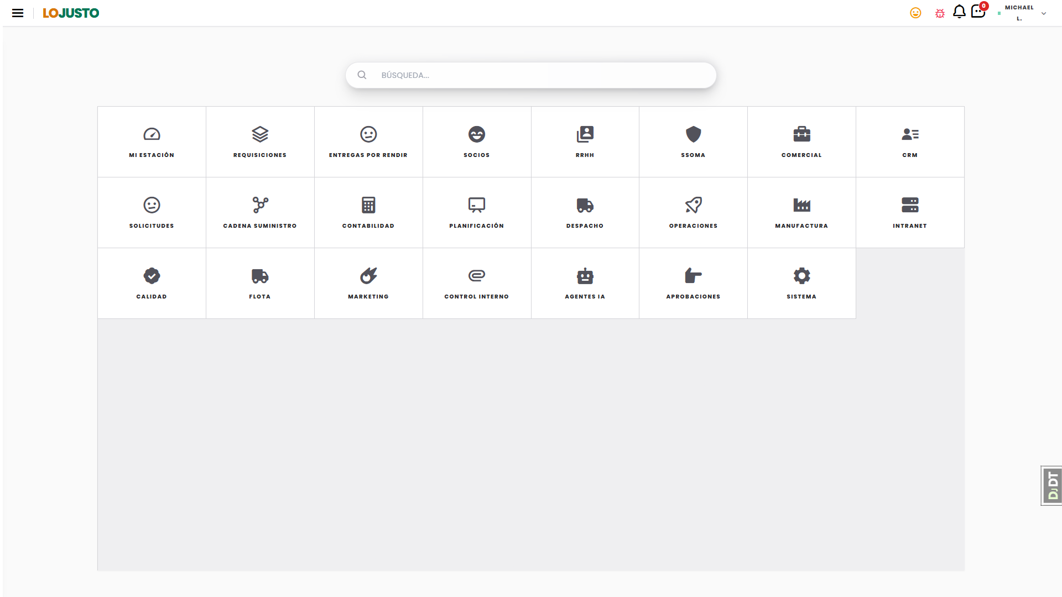
Task: Open the D.DT side tab
Action: point(1051,485)
